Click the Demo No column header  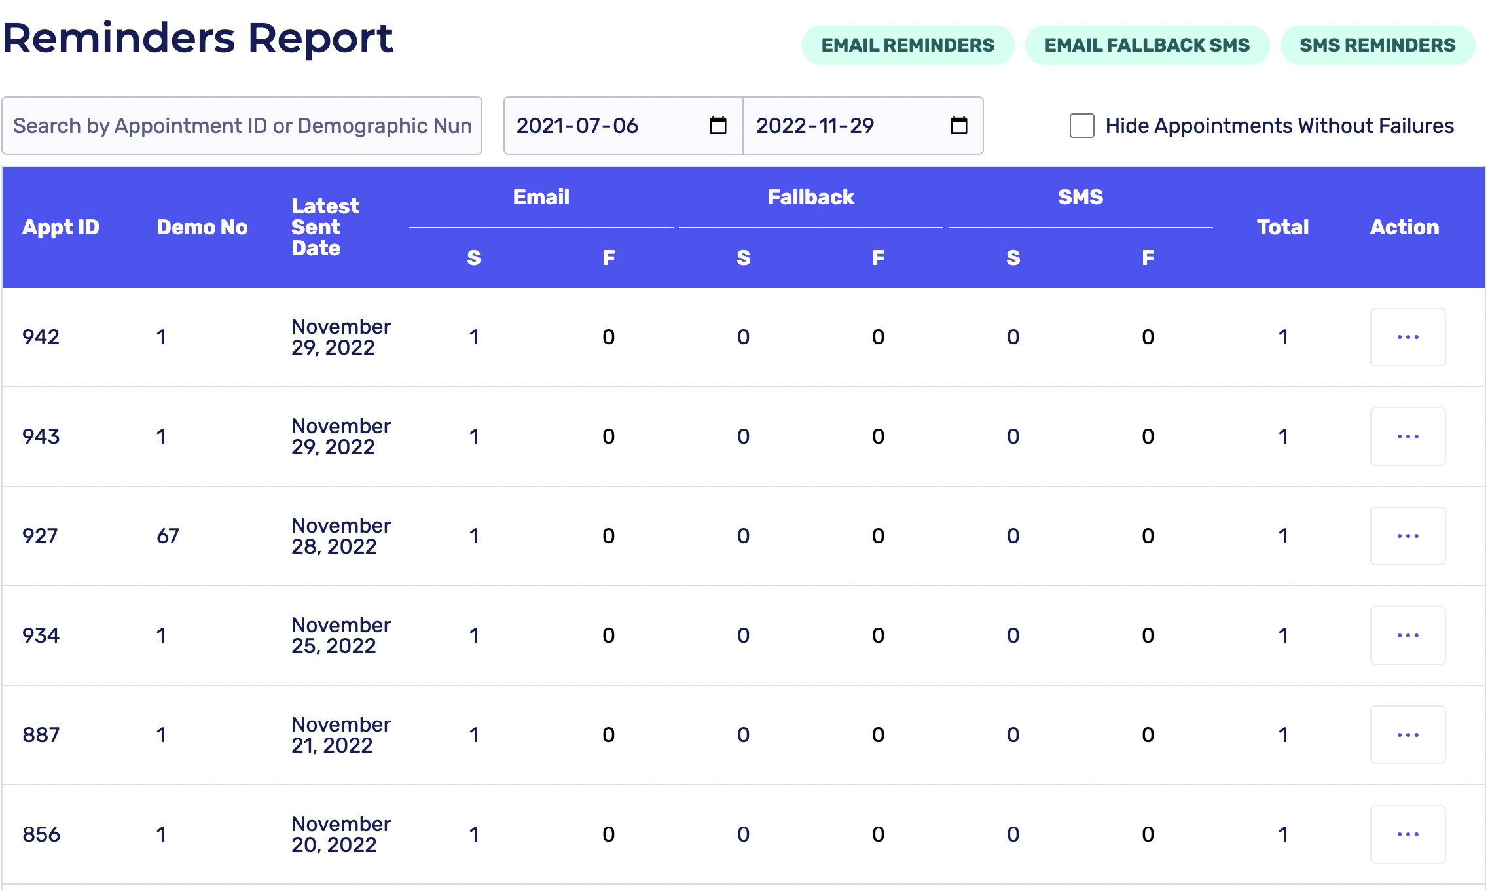pyautogui.click(x=202, y=227)
